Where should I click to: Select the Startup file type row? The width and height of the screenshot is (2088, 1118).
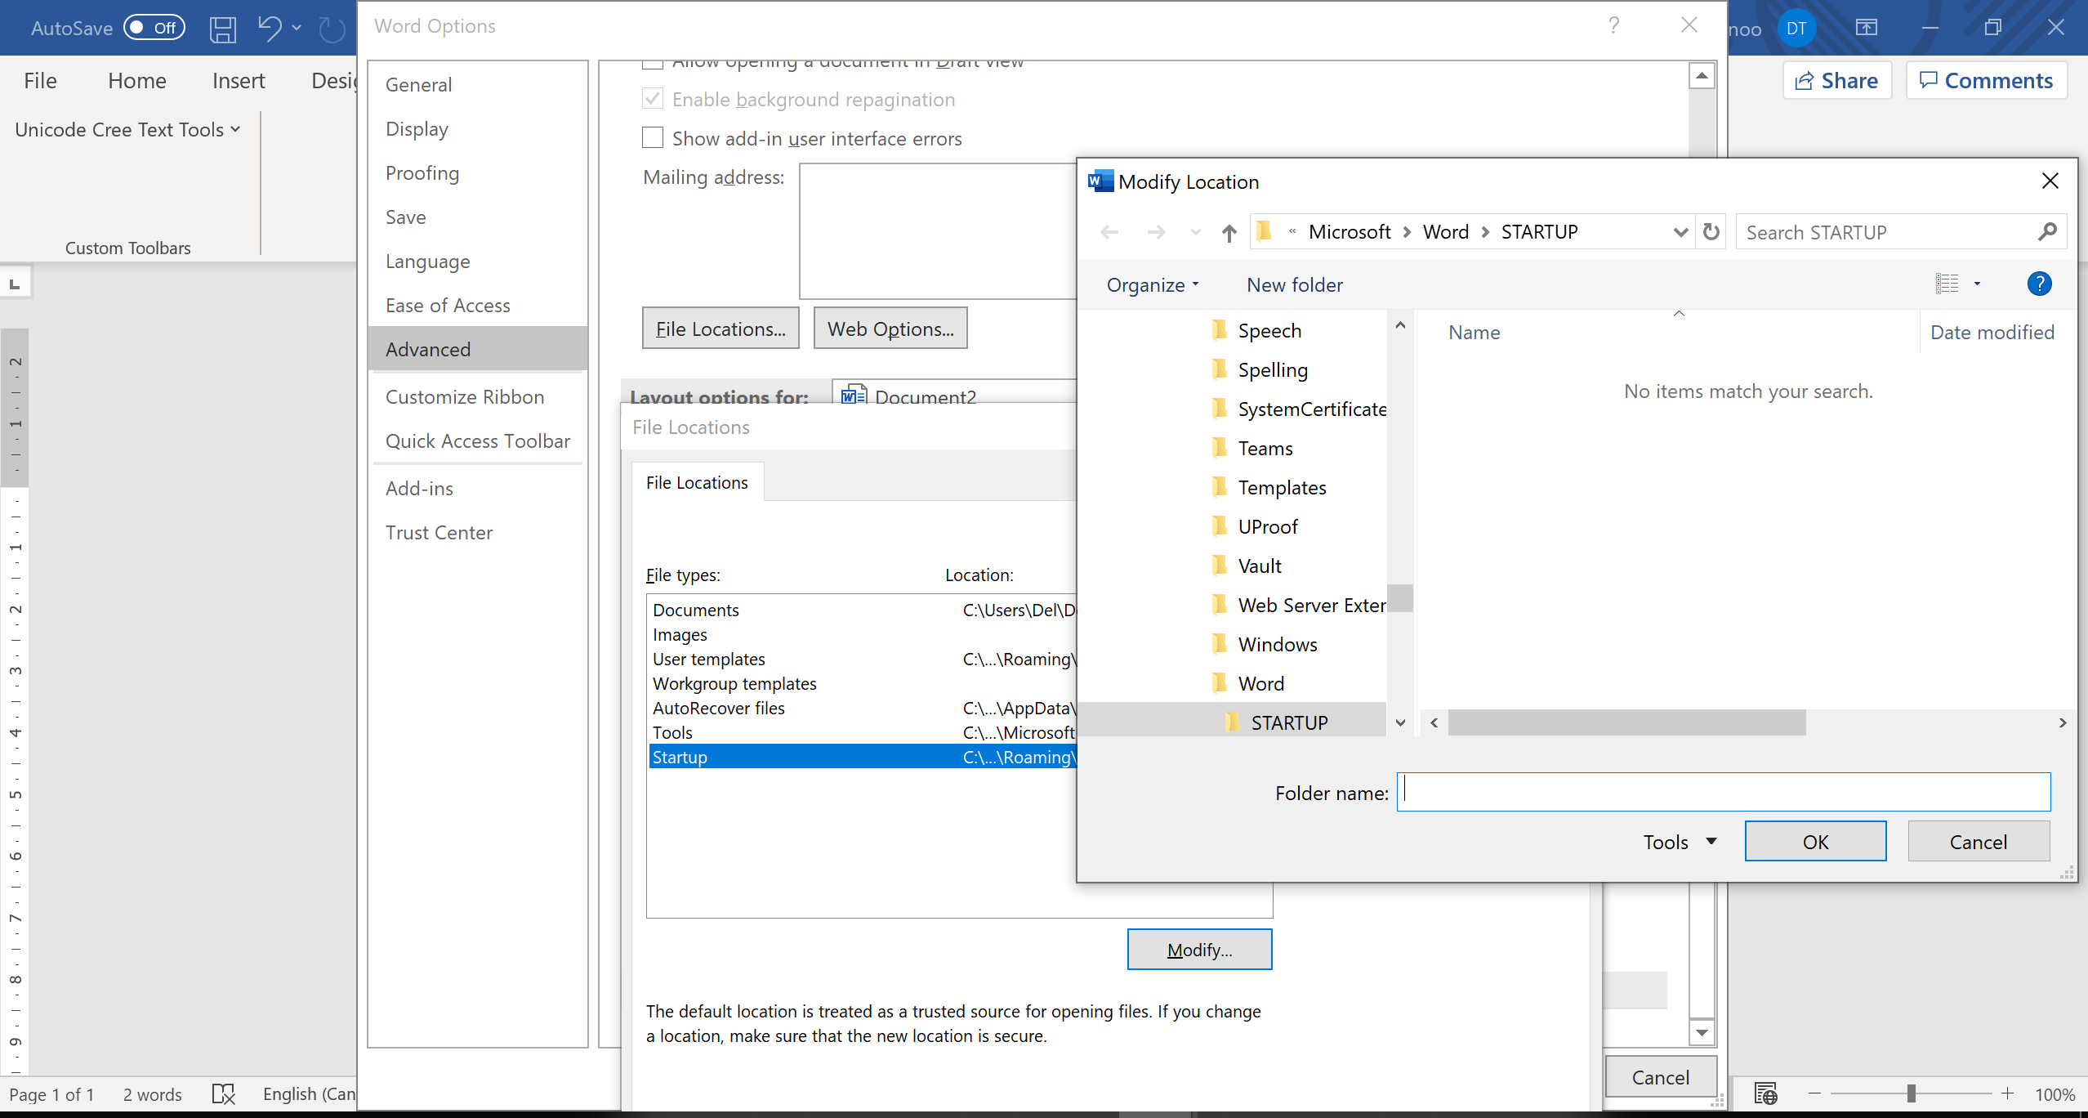(863, 757)
